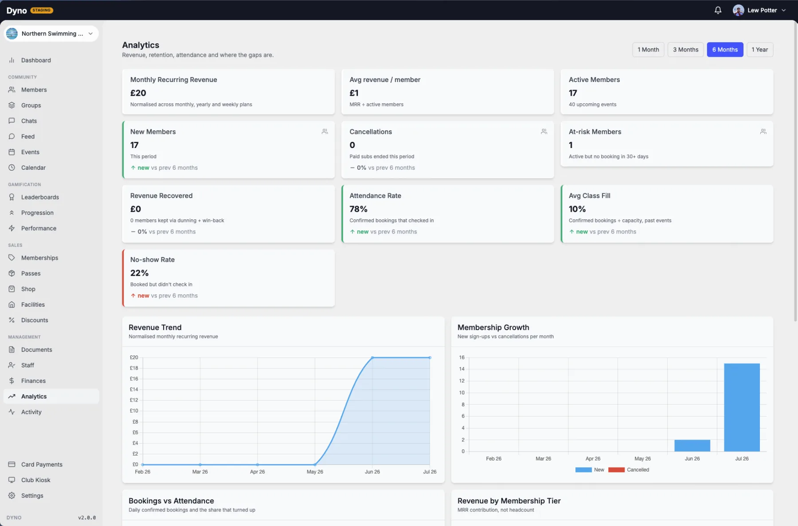798x526 pixels.
Task: Click the Dyno logo in header
Action: coord(16,11)
